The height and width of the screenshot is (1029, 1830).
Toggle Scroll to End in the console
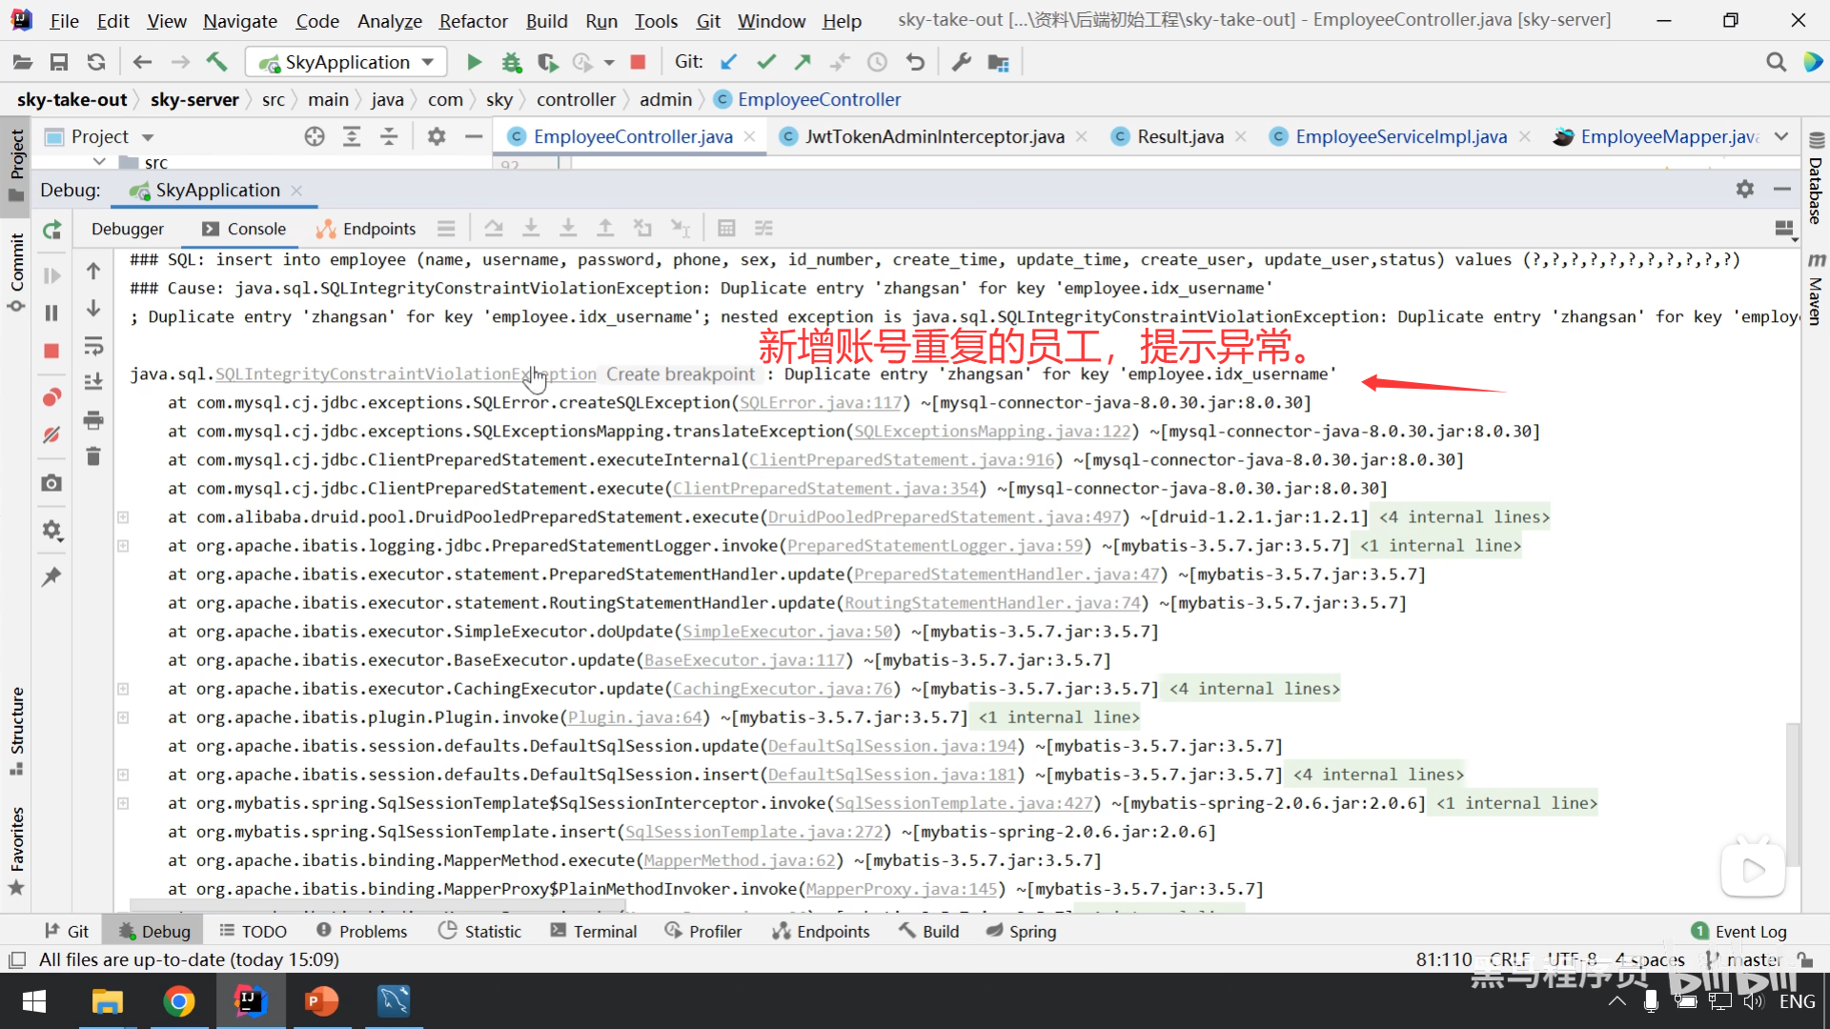point(93,382)
